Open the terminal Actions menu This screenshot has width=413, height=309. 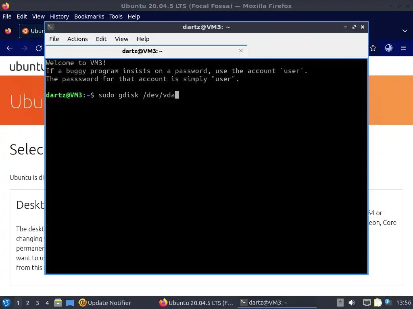77,39
